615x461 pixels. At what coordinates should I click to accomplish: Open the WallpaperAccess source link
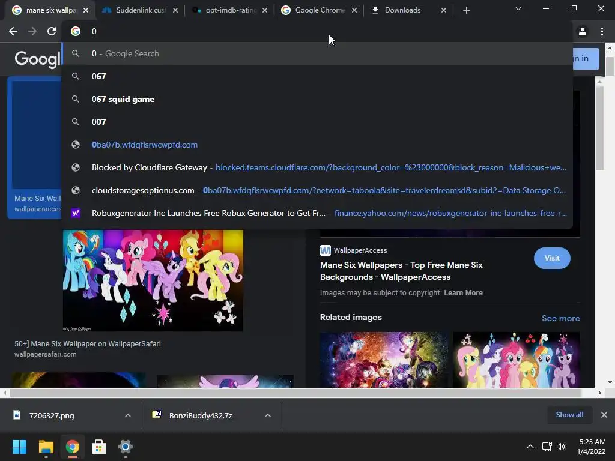click(x=354, y=250)
